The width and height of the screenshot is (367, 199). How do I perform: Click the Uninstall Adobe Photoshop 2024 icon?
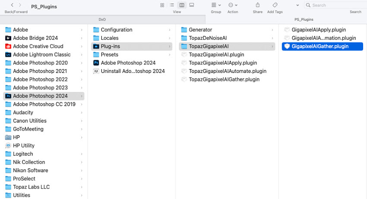tap(96, 71)
